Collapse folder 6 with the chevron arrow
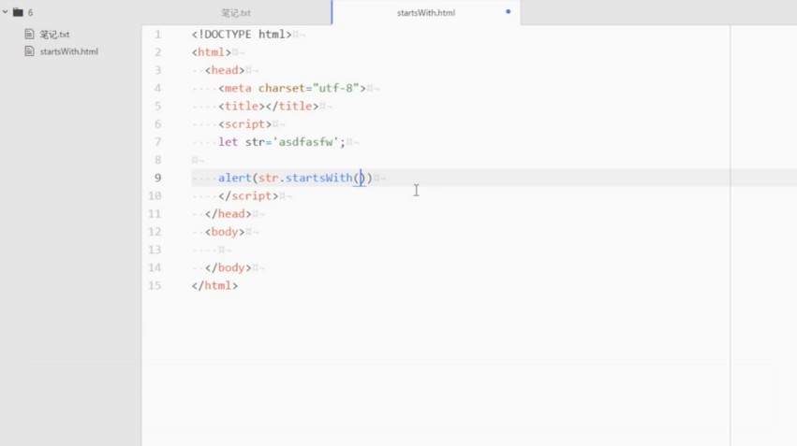The height and width of the screenshot is (446, 797). coord(5,11)
